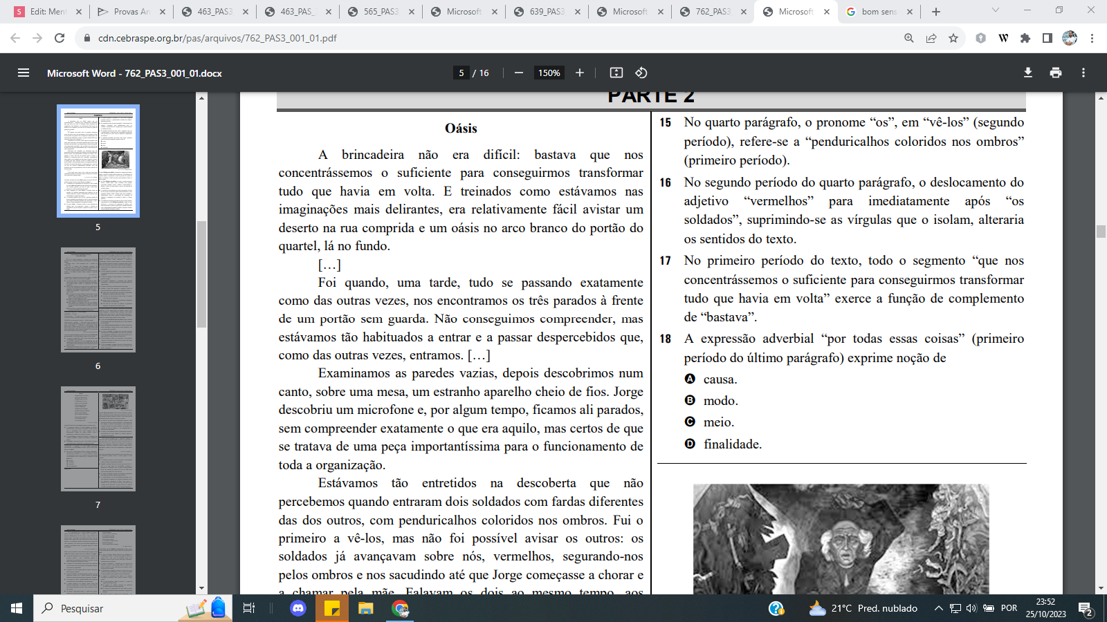Select answer option B modo
The image size is (1107, 622).
click(x=690, y=400)
